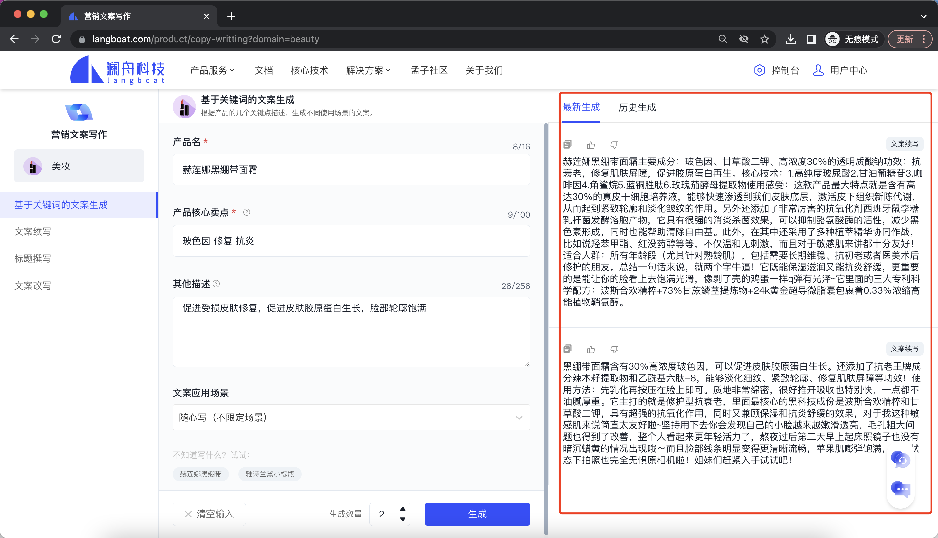
Task: Open the 产品服务 dropdown menu
Action: click(212, 70)
